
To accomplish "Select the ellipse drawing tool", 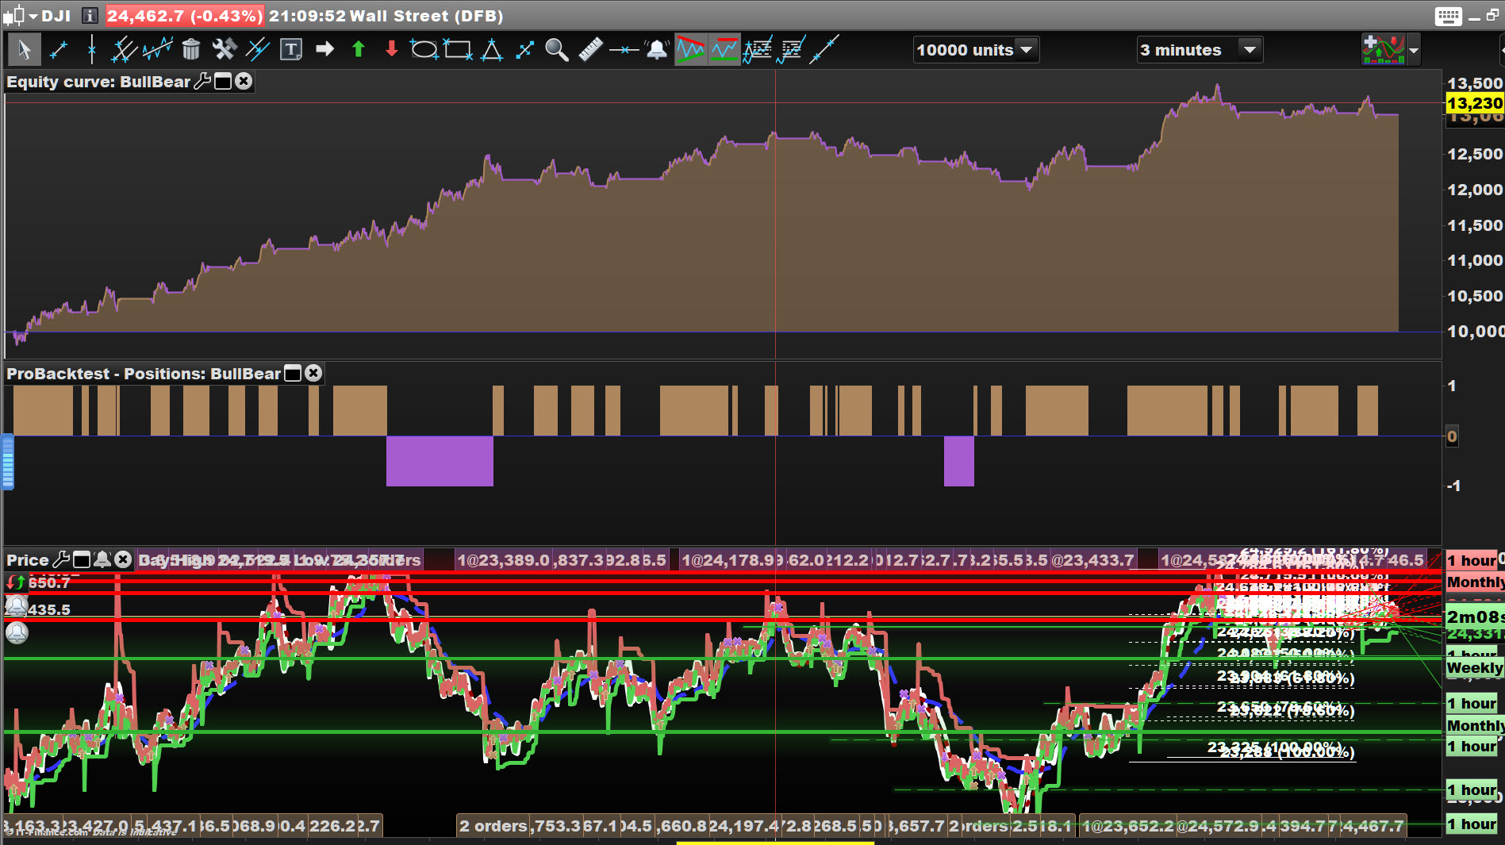I will tap(424, 50).
